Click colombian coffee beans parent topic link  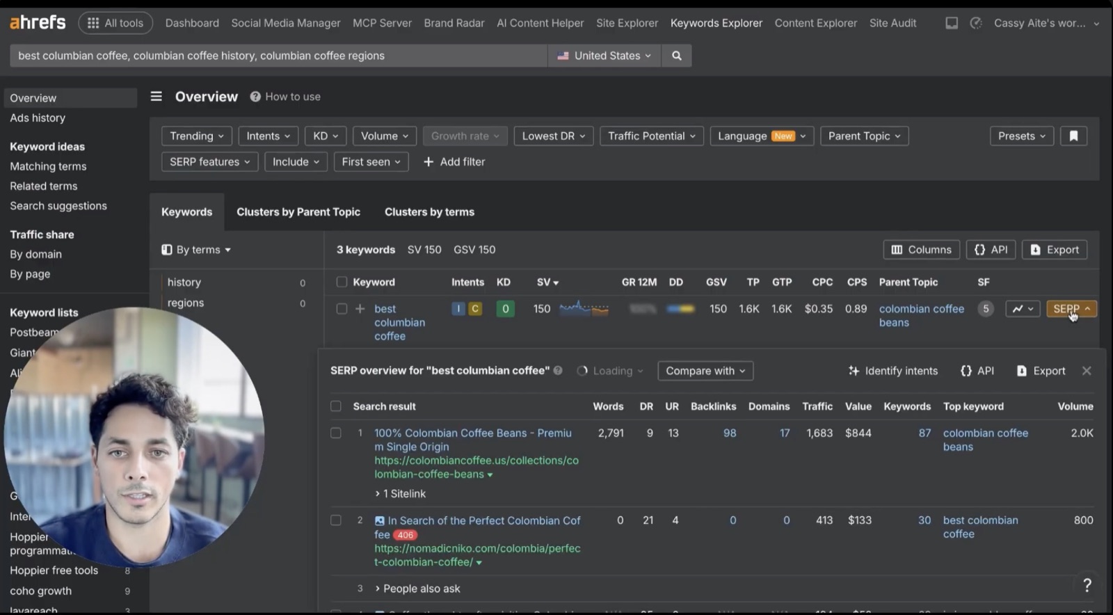tap(922, 315)
